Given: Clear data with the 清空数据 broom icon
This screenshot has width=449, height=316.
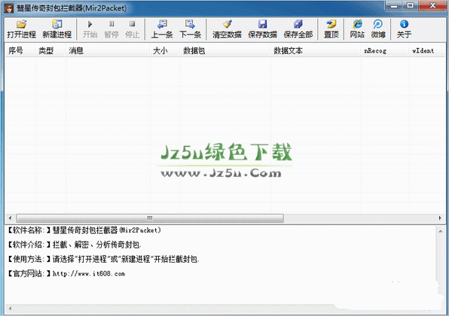Looking at the screenshot, I should point(227,29).
